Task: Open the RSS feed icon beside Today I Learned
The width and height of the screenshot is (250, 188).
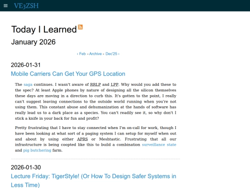Action: (81, 27)
